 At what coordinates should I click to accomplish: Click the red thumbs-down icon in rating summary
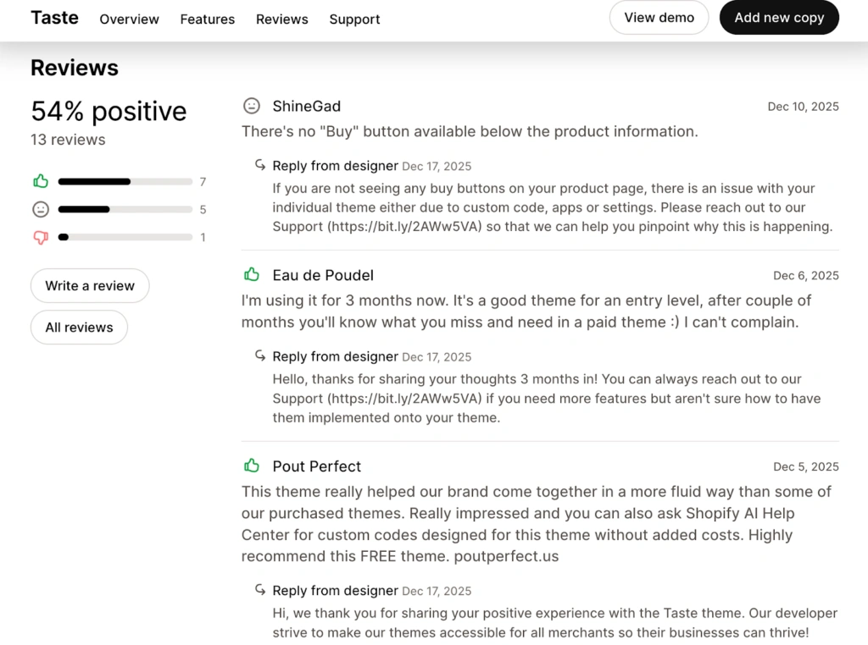(x=41, y=238)
